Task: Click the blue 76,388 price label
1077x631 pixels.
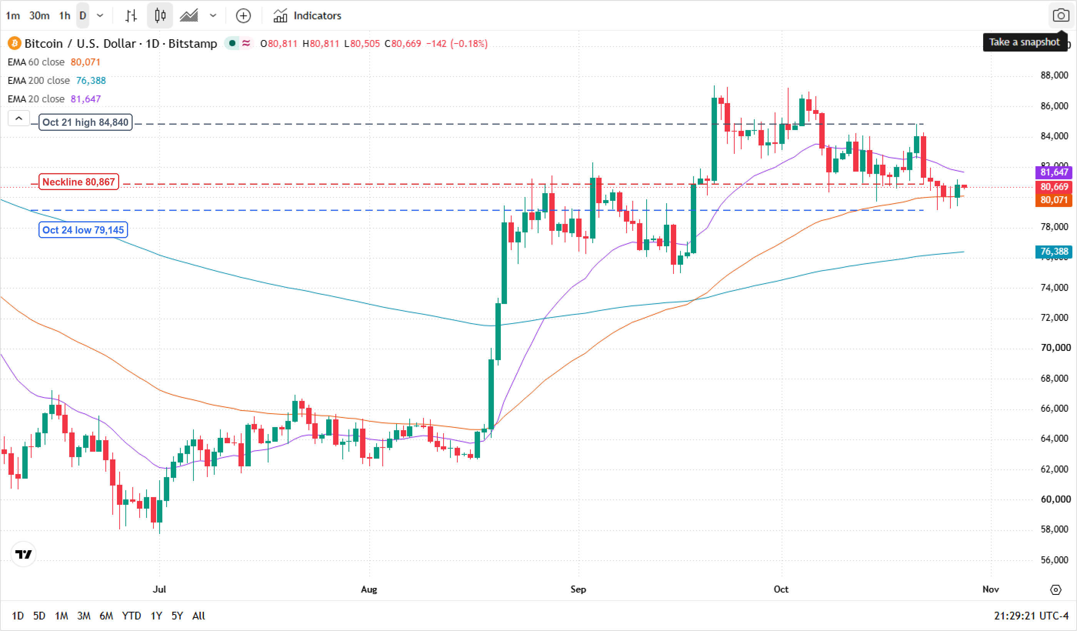Action: click(x=1054, y=251)
